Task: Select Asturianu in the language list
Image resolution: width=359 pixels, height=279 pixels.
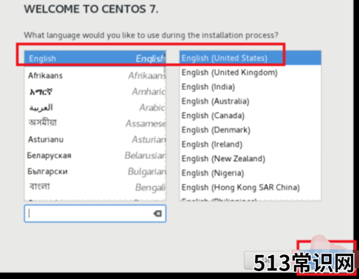Action: [x=95, y=139]
